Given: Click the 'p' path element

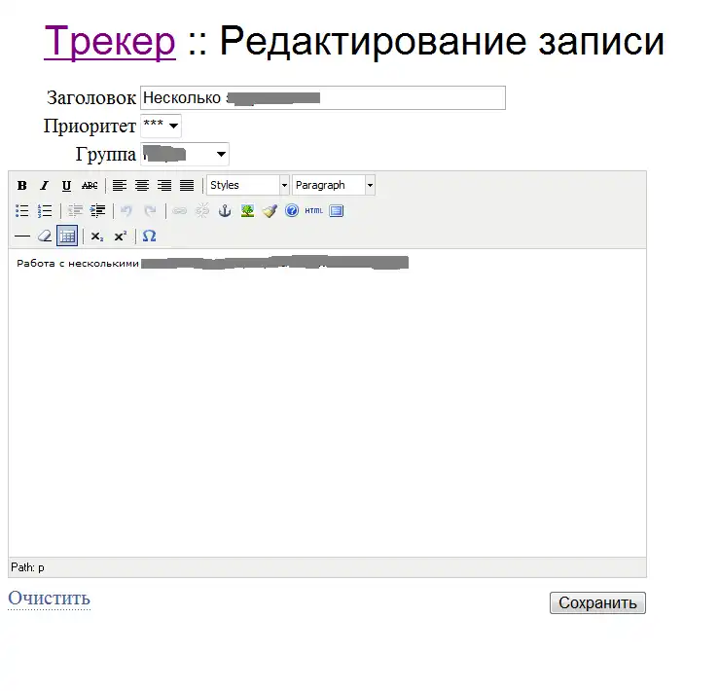Looking at the screenshot, I should tap(41, 567).
